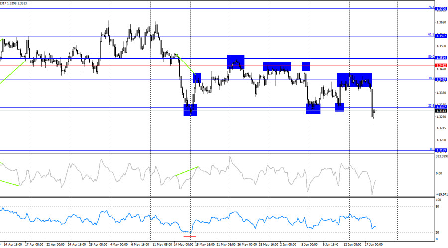Click the 1.3700 Fibonacci price tag

[x=441, y=9]
